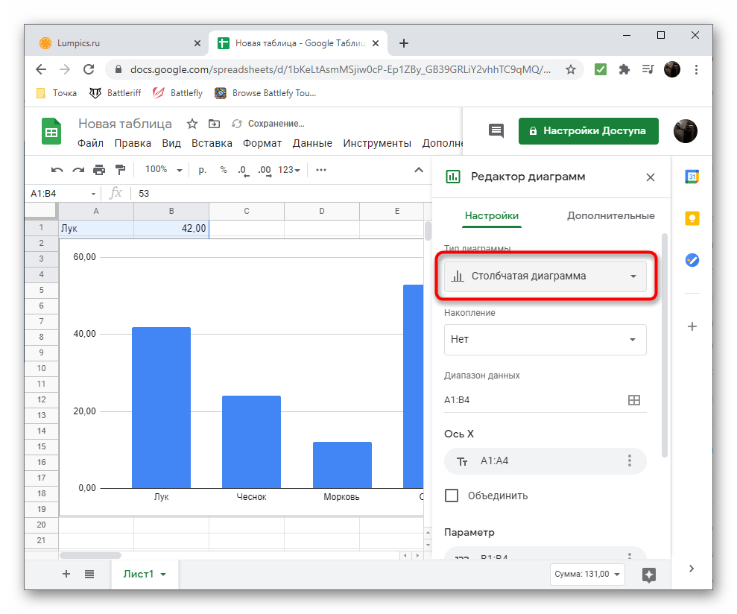Star the document Новая таблица
Viewport: 737px width, 614px height.
192,124
